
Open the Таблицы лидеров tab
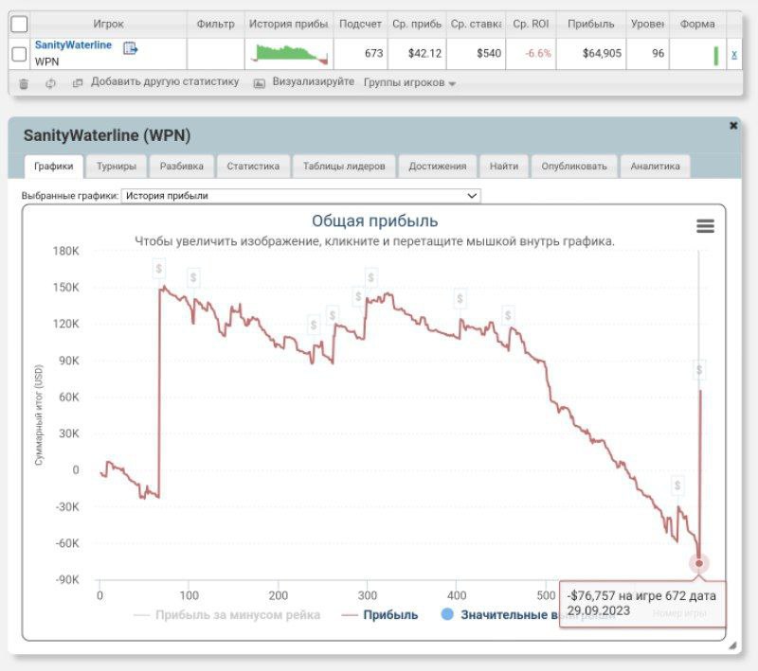(x=344, y=167)
